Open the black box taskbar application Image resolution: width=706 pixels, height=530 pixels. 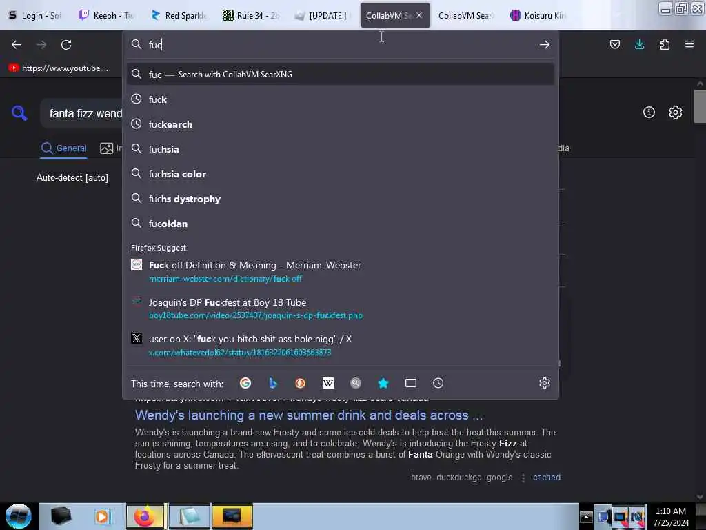coord(61,516)
